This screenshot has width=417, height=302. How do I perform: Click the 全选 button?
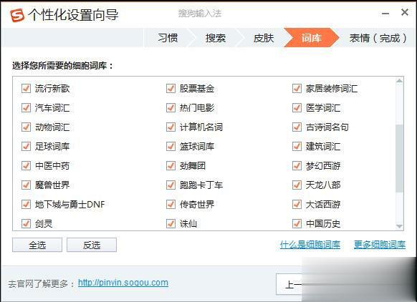pyautogui.click(x=37, y=245)
